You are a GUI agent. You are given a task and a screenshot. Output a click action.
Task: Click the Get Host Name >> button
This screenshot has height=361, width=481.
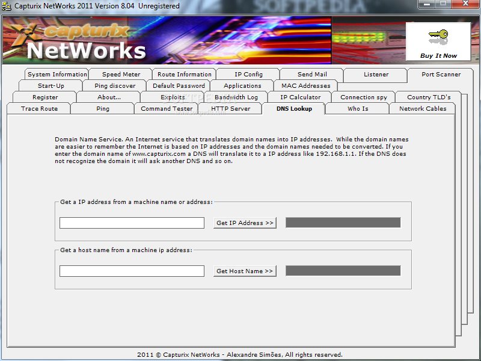pyautogui.click(x=245, y=271)
